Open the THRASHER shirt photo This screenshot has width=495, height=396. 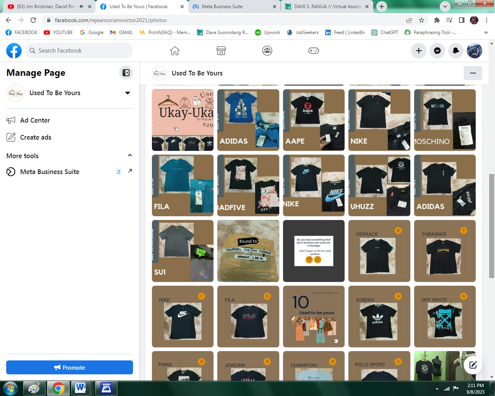click(445, 251)
